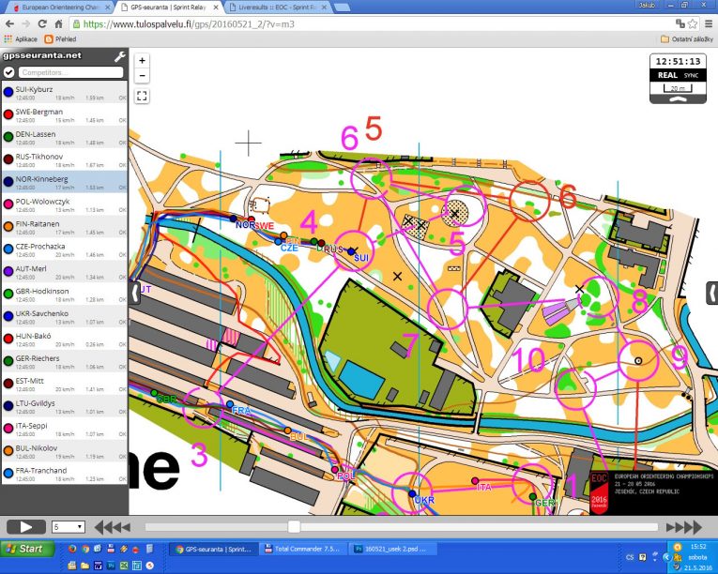718x574 pixels.
Task: Select GER-Riechers competitor name
Action: pyautogui.click(x=38, y=358)
